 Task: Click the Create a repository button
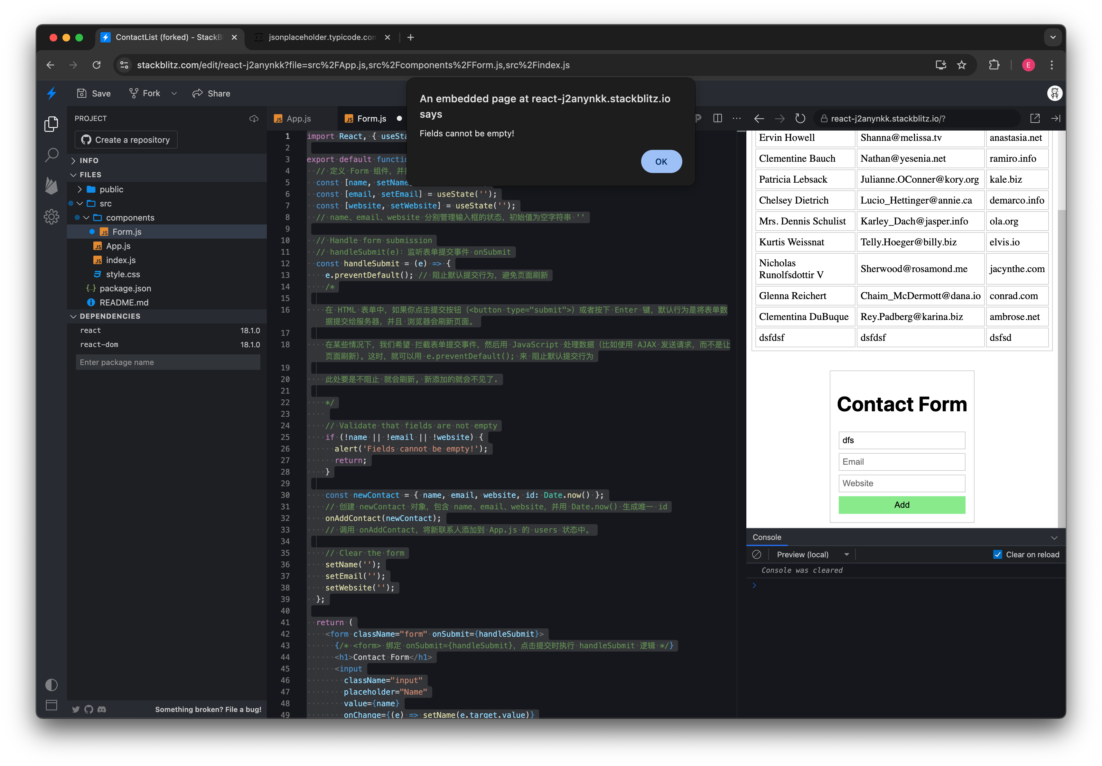[126, 140]
